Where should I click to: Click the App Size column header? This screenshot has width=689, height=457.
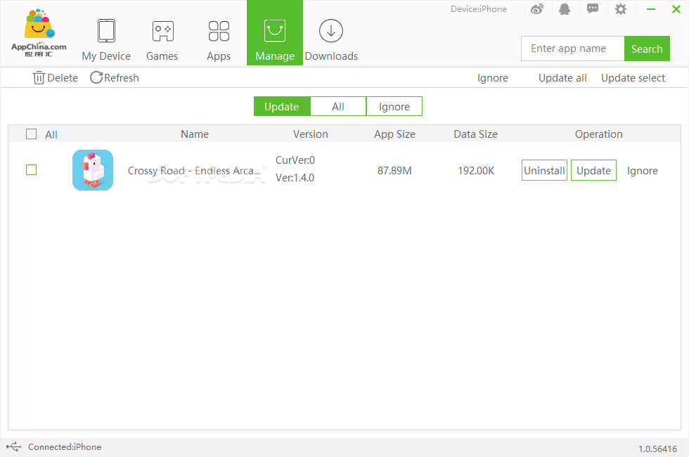pos(394,134)
